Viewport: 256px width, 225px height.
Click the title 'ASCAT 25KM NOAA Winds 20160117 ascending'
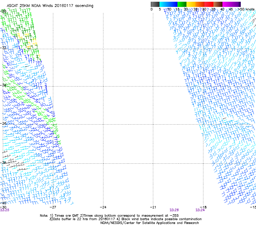[50, 6]
